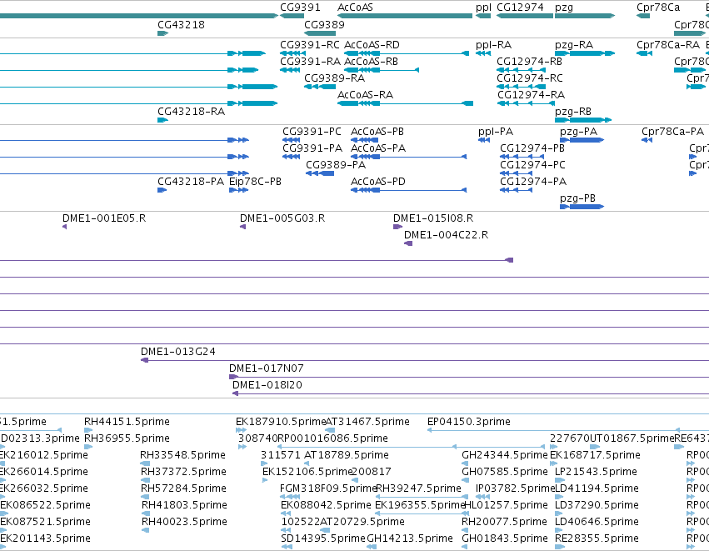Select the CG43218-PA protein arrow
Viewport: 709px width, 551px height.
point(162,190)
